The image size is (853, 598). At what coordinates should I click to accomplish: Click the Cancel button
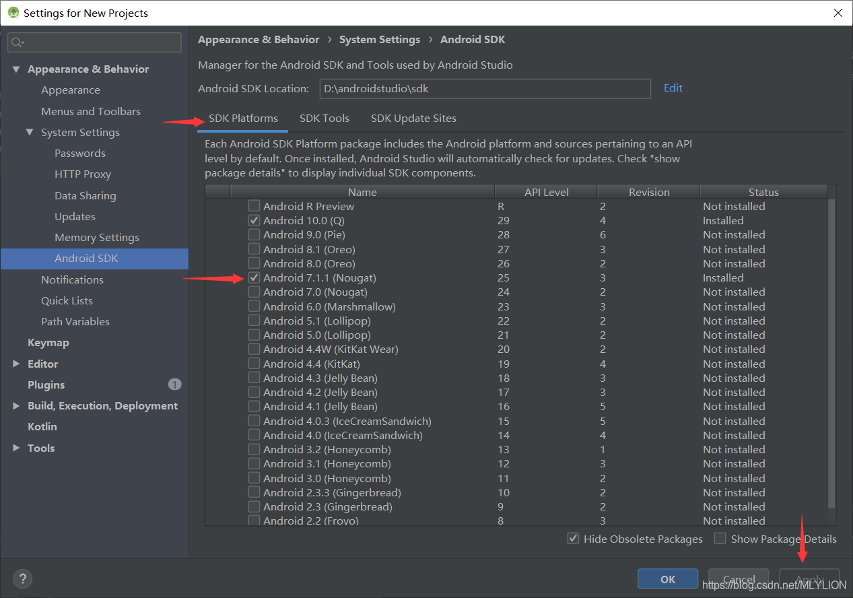point(739,579)
